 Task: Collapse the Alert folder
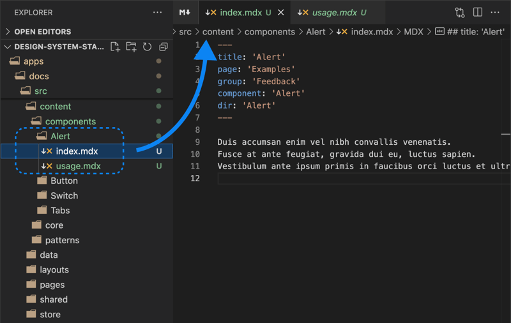coord(86,136)
